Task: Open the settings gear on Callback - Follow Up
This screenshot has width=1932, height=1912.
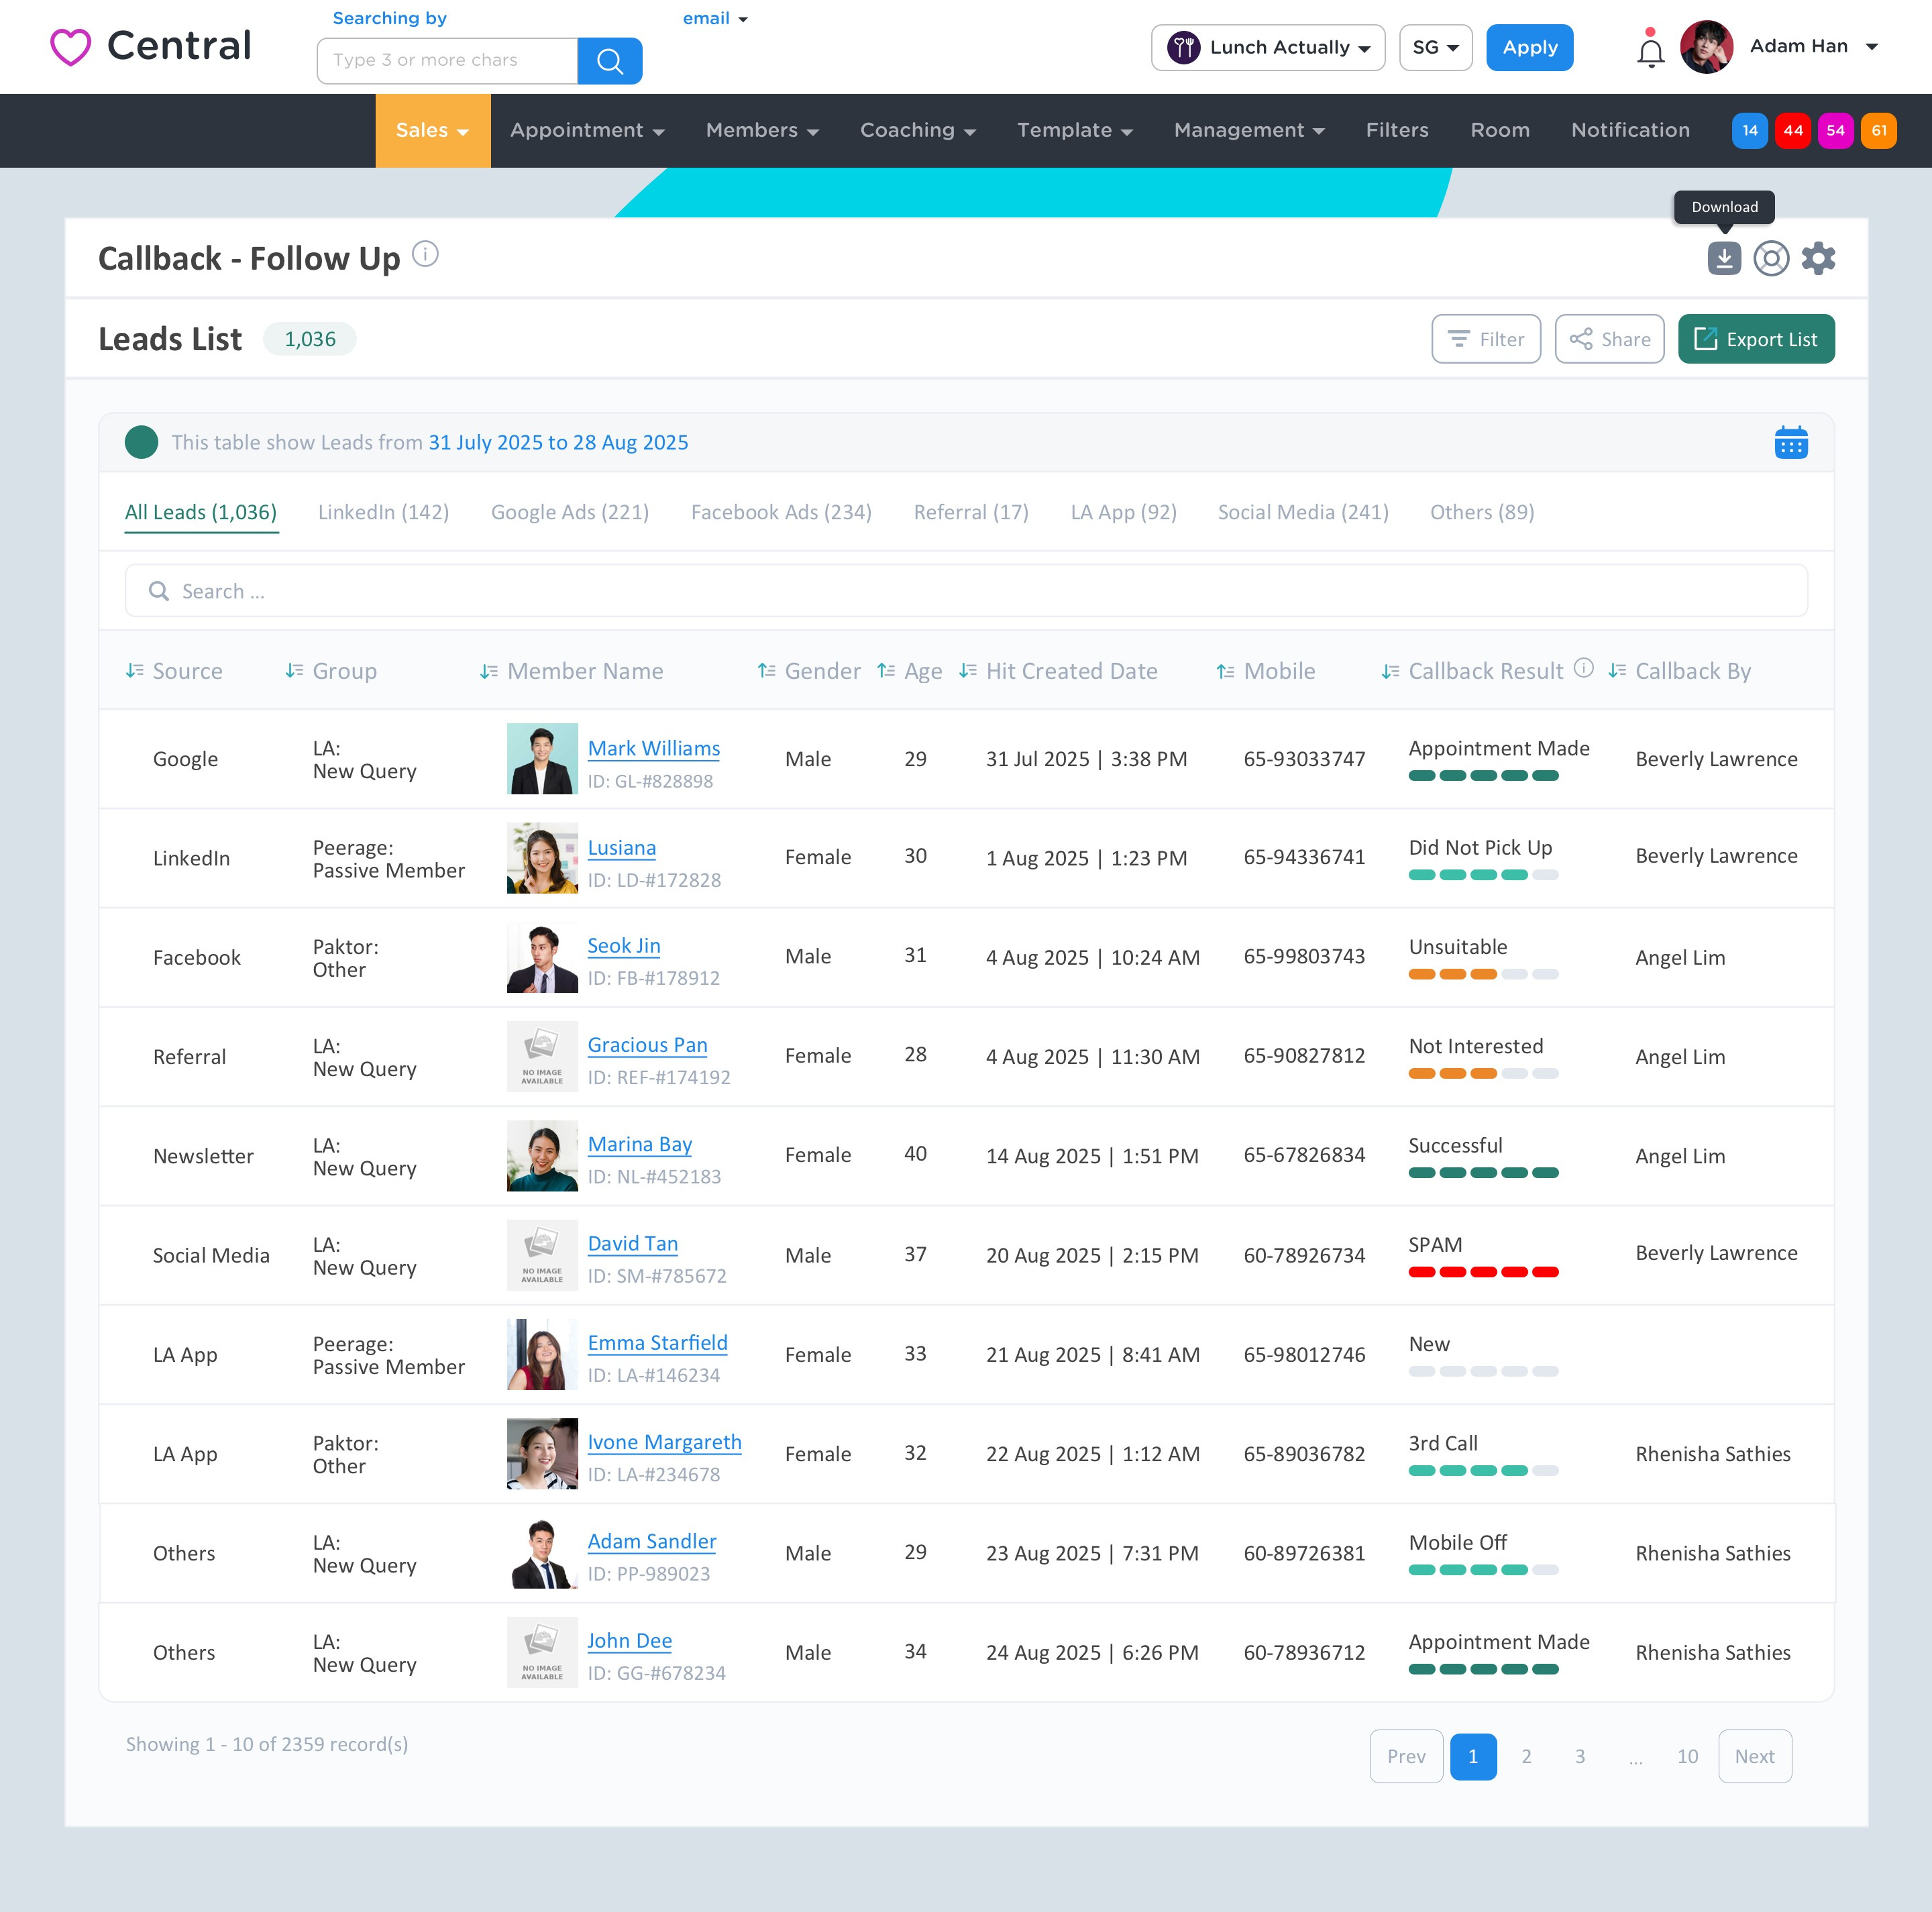Action: pos(1819,257)
